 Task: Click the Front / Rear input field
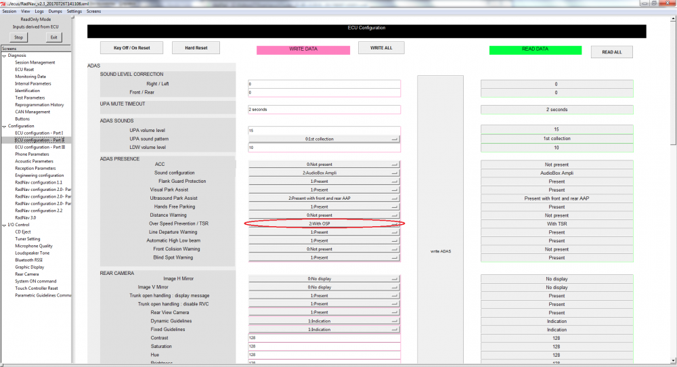(324, 92)
